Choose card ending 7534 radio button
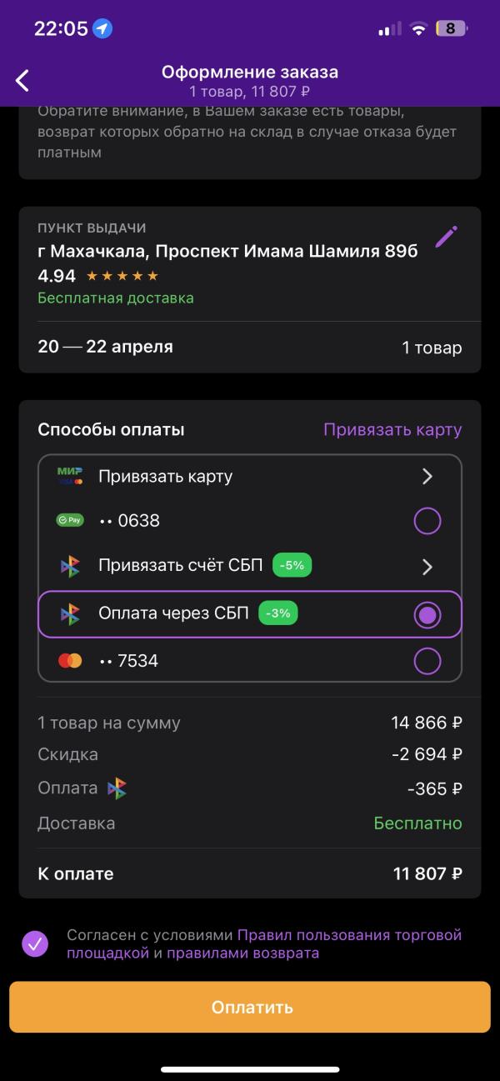500x1081 pixels. pyautogui.click(x=427, y=661)
